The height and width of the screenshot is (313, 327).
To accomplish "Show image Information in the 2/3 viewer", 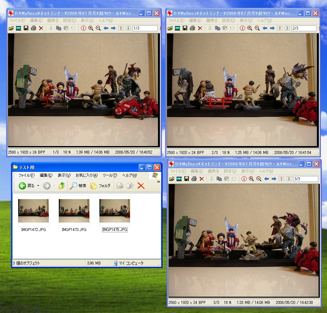I will click(242, 28).
